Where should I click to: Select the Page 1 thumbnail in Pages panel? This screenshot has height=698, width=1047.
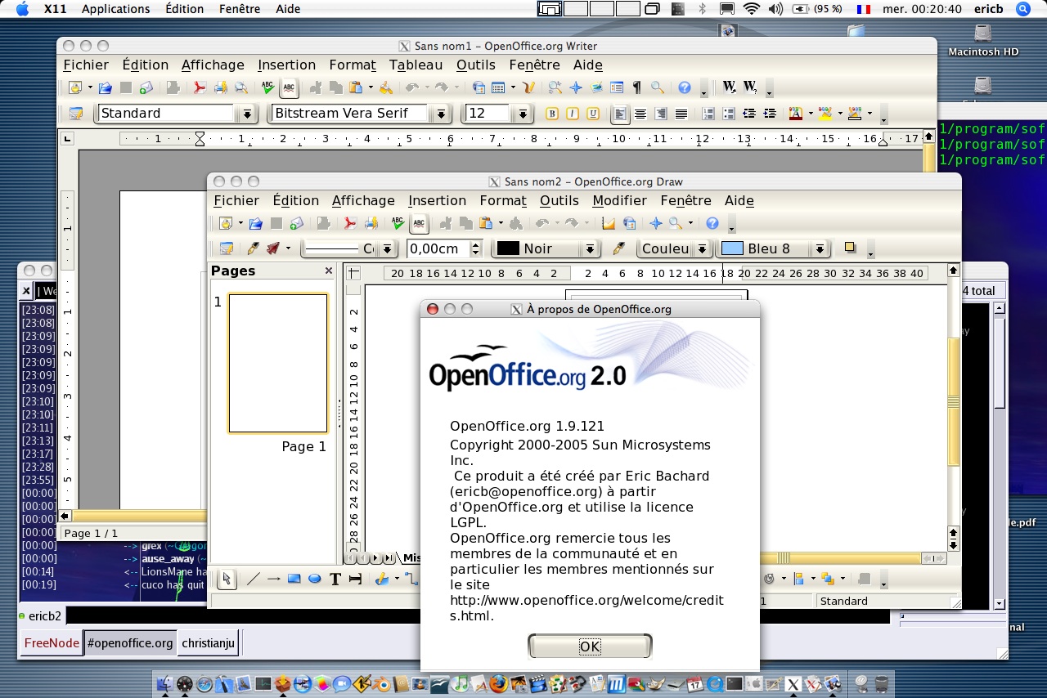278,363
